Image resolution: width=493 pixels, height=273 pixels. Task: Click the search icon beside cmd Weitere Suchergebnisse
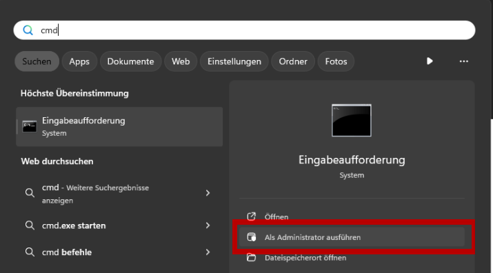tap(30, 192)
